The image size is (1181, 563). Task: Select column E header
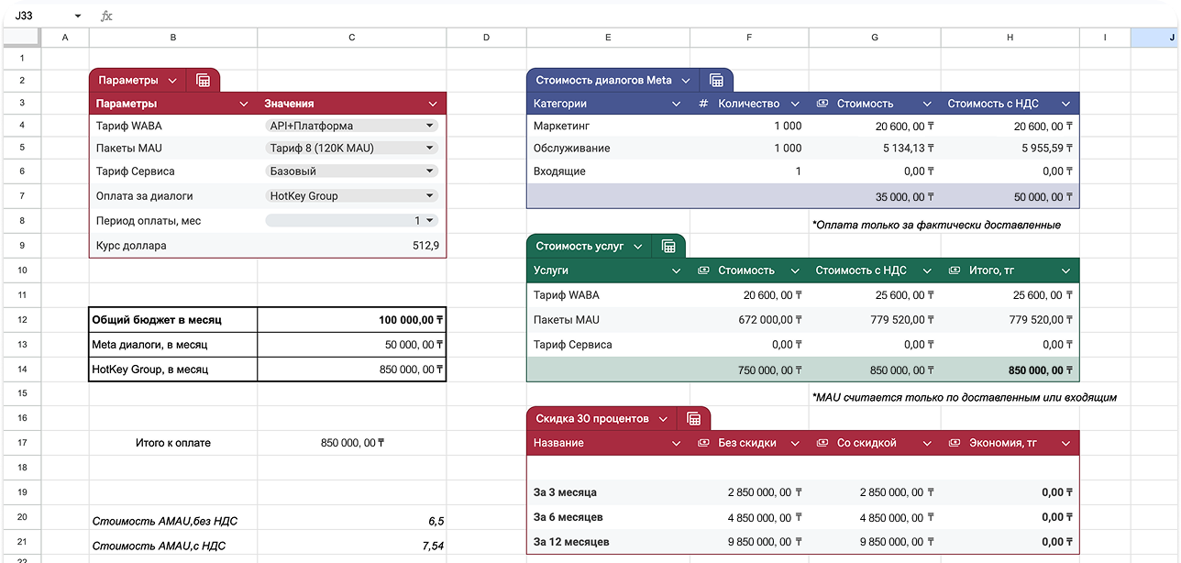pyautogui.click(x=609, y=38)
